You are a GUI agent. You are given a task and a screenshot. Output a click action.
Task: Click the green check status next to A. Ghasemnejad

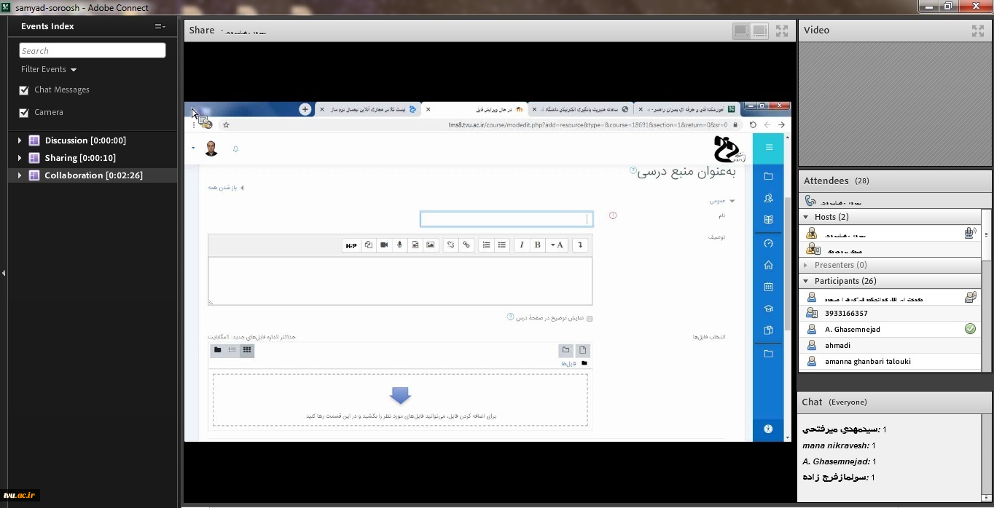click(970, 329)
